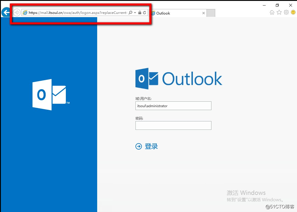Click the address bar URL text

[78, 13]
